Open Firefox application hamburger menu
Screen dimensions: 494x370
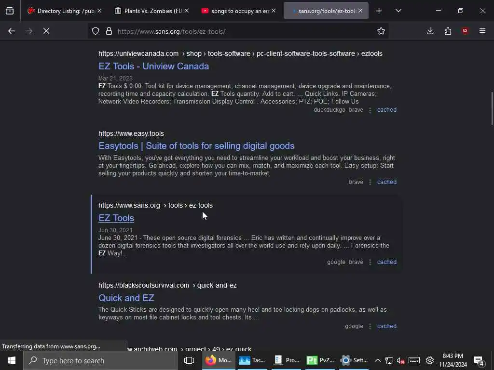(482, 31)
